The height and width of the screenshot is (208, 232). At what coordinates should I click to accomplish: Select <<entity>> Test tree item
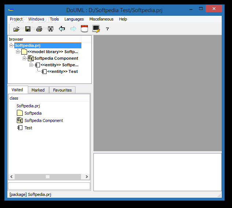point(62,71)
